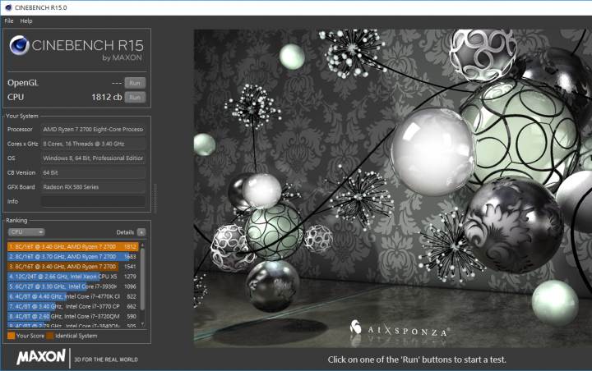
Task: Open the Help menu
Action: click(x=26, y=21)
